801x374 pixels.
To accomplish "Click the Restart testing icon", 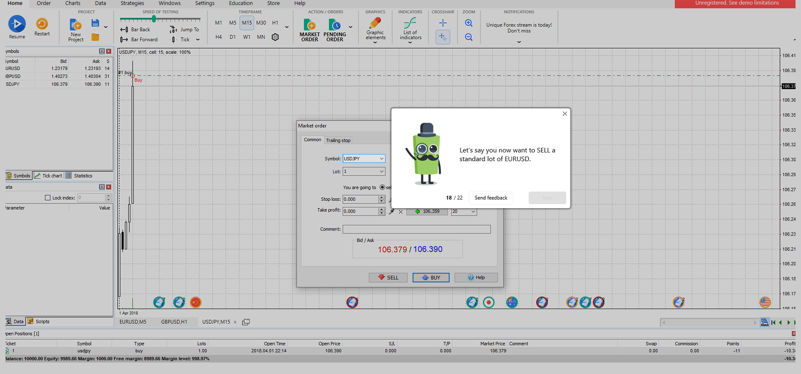I will point(42,24).
